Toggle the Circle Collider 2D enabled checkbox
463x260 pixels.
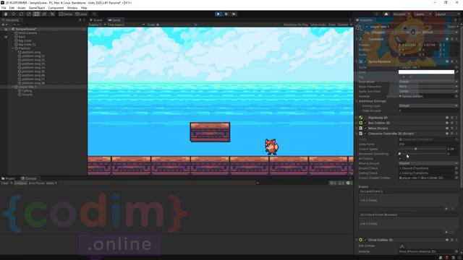point(365,240)
